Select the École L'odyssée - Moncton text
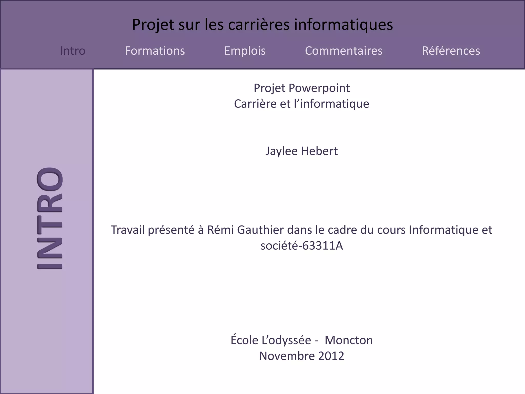This screenshot has width=525, height=394. 301,340
